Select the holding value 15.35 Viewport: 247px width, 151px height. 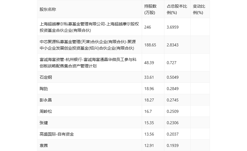click(149, 123)
